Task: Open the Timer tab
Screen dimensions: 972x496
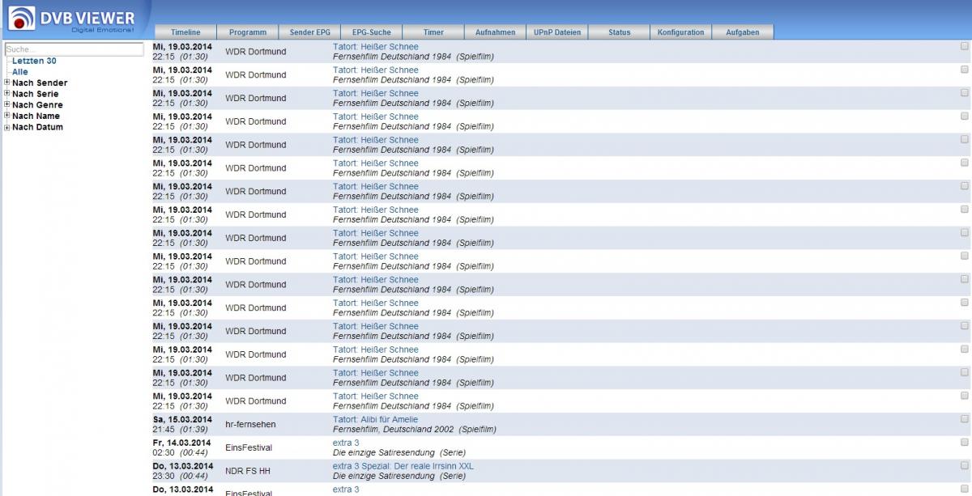Action: (x=433, y=32)
